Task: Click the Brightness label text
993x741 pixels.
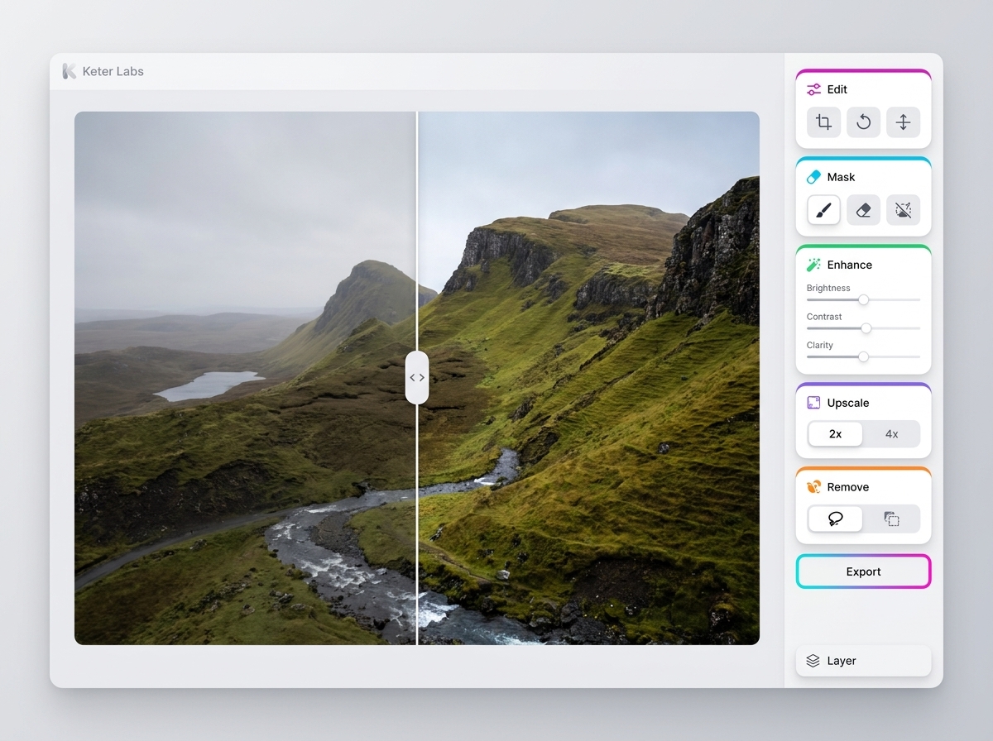Action: (x=828, y=288)
